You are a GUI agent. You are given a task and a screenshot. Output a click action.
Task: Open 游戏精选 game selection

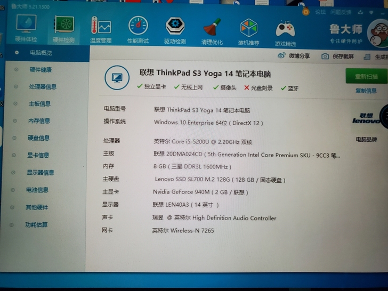[285, 33]
